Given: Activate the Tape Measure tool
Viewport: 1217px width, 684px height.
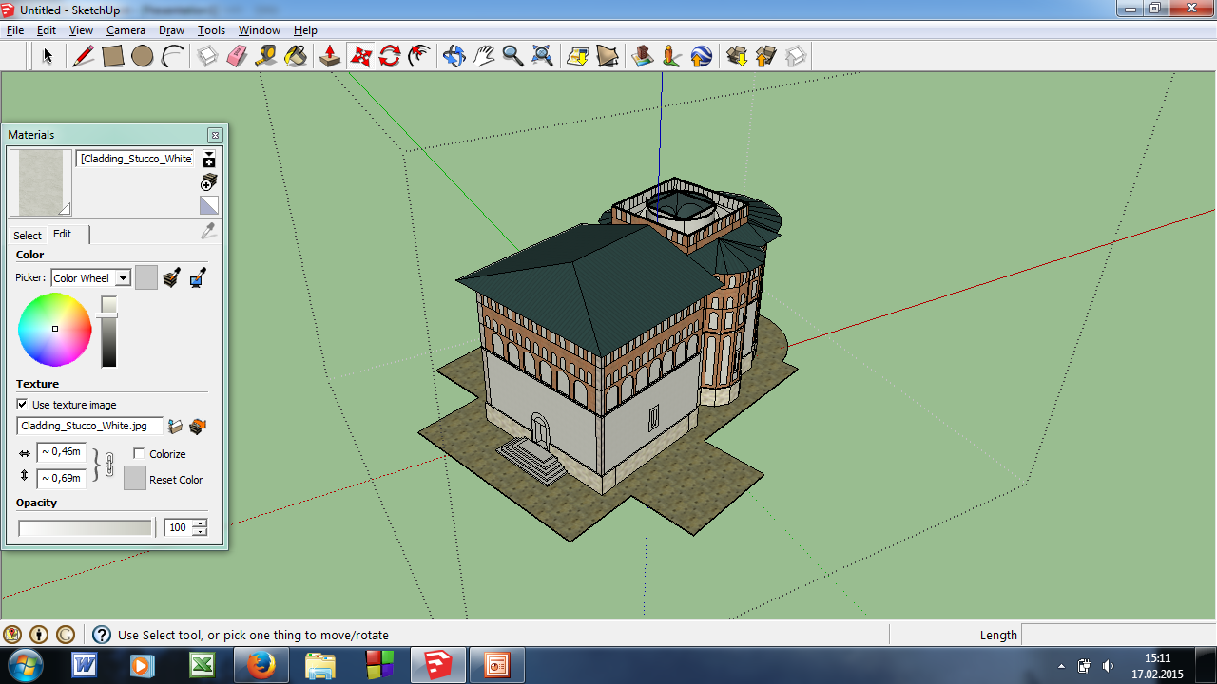Looking at the screenshot, I should coord(266,56).
